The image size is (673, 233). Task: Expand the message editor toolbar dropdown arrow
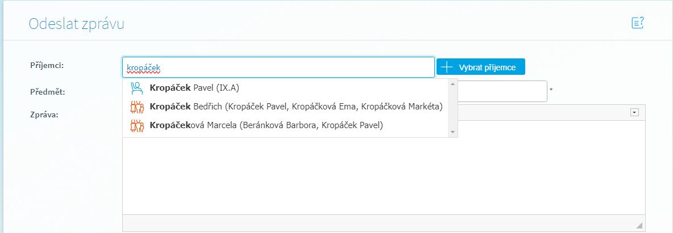(634, 113)
